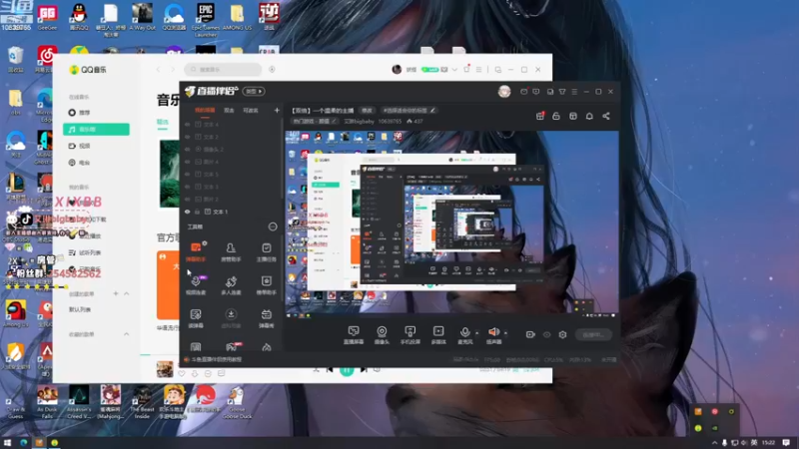
Task: Open the 榜单助手 tool icon
Action: coord(266,285)
